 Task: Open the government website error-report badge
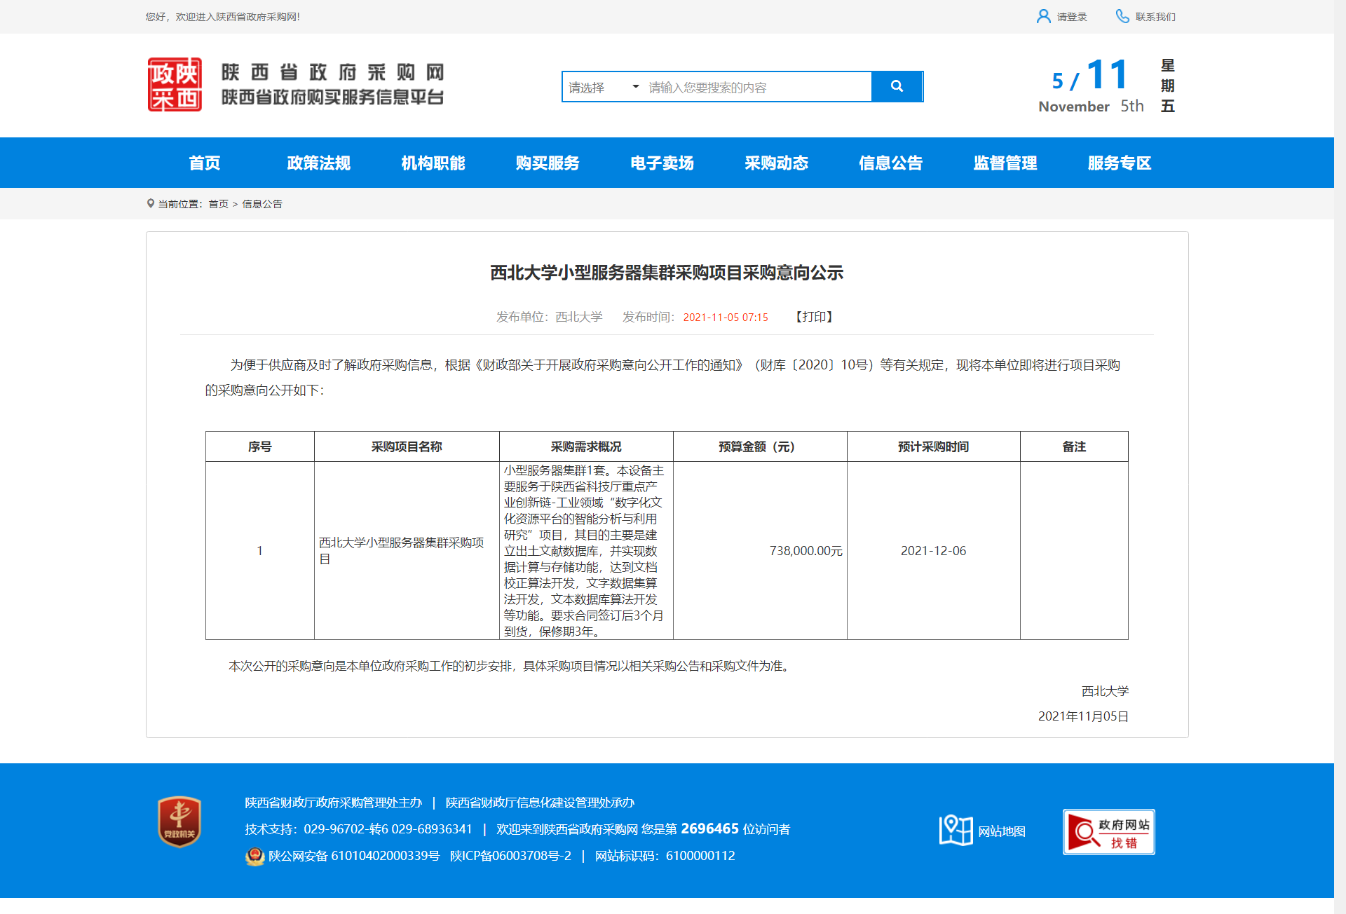(x=1108, y=832)
